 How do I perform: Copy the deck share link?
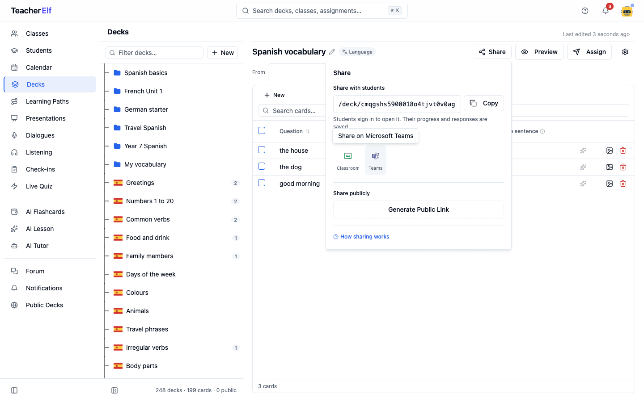[484, 103]
